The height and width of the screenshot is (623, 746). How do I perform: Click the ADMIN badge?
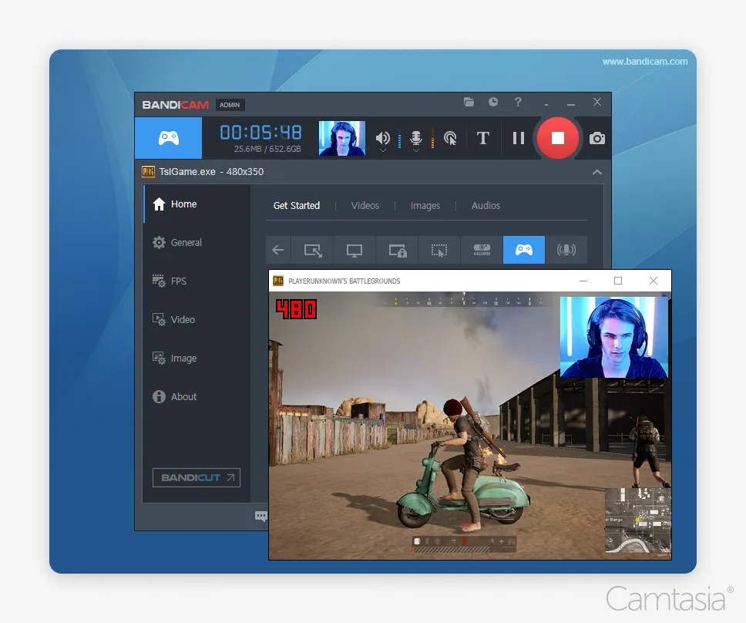(x=230, y=105)
